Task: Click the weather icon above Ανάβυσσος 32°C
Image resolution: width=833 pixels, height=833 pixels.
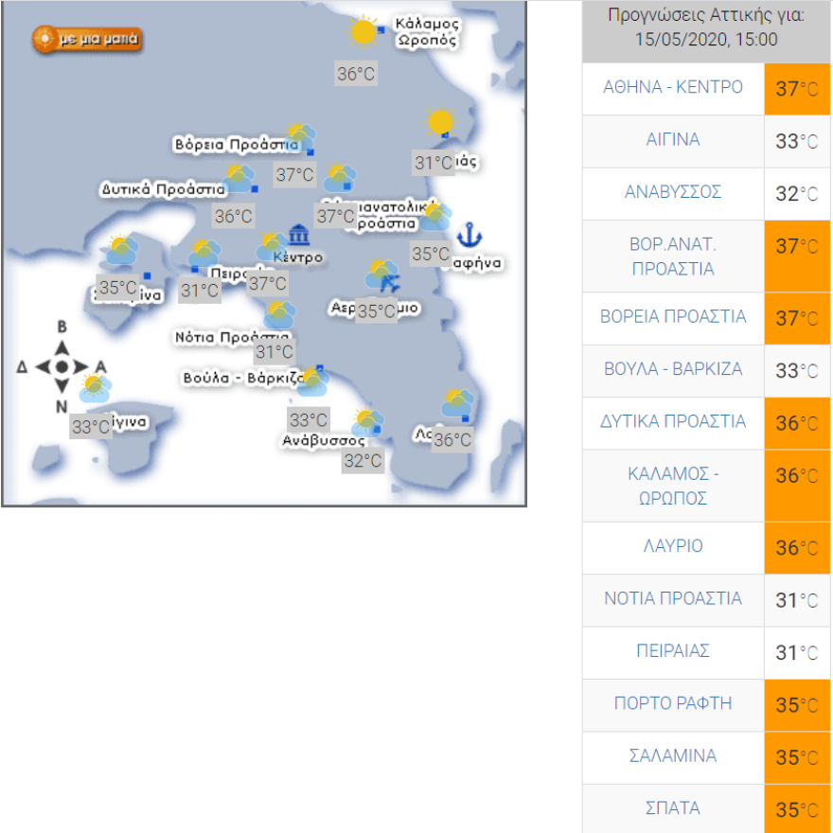Action: pos(366,422)
